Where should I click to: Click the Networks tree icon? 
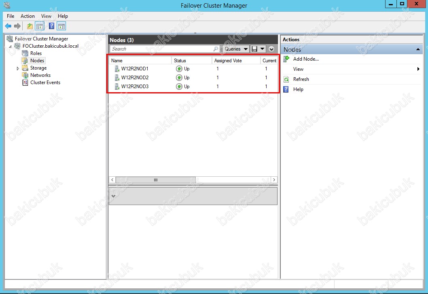tap(25, 75)
